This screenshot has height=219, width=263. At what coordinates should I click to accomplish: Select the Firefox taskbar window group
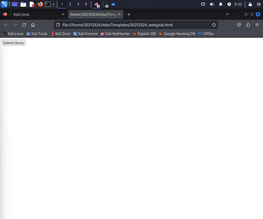(x=97, y=4)
